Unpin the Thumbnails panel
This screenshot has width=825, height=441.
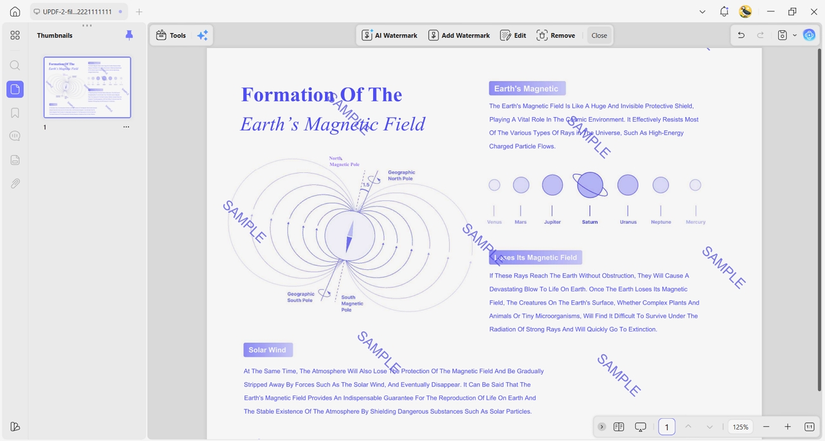[x=129, y=35]
